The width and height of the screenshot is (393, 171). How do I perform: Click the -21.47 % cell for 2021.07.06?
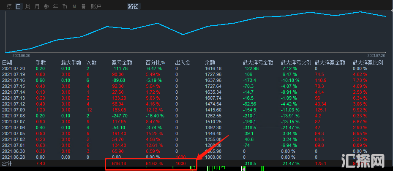(290, 128)
